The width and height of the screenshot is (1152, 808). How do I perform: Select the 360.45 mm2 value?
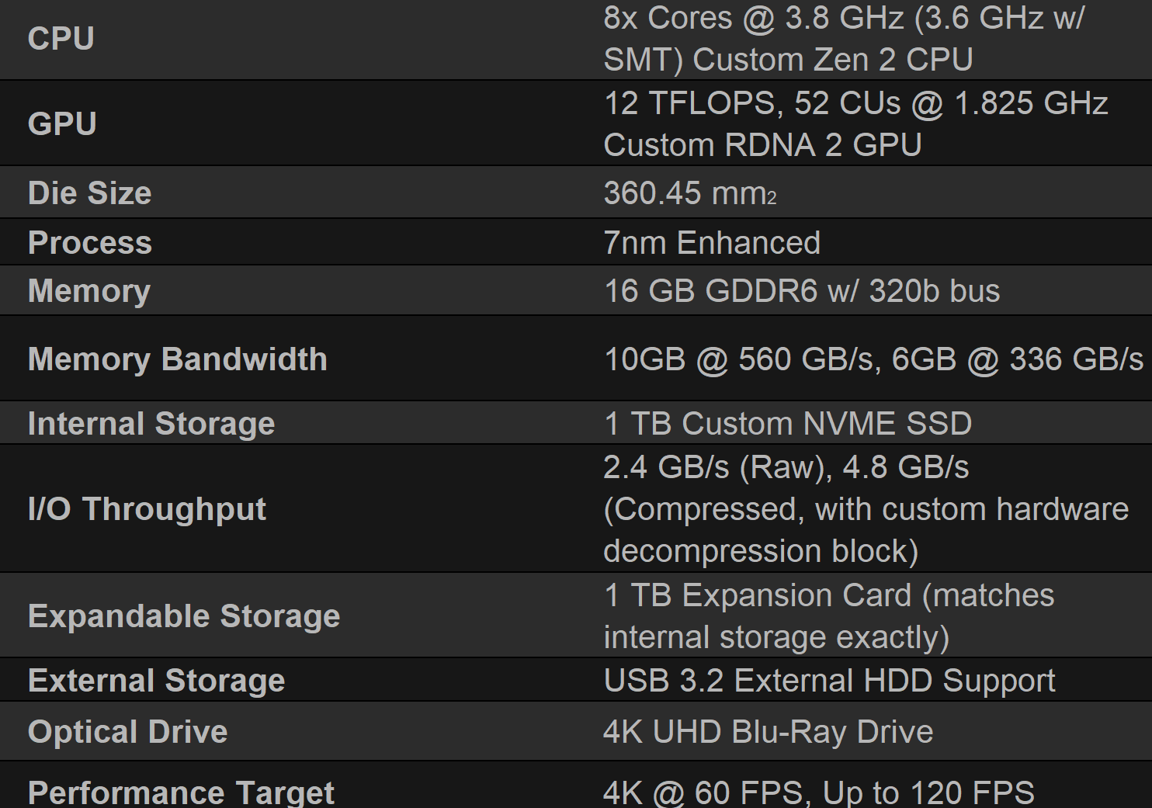pos(689,193)
